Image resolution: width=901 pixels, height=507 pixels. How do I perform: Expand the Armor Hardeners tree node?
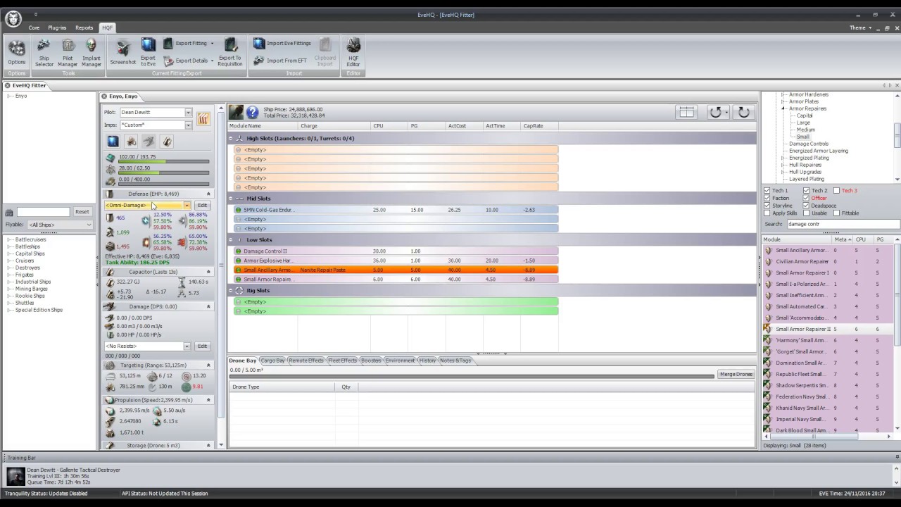click(x=783, y=94)
